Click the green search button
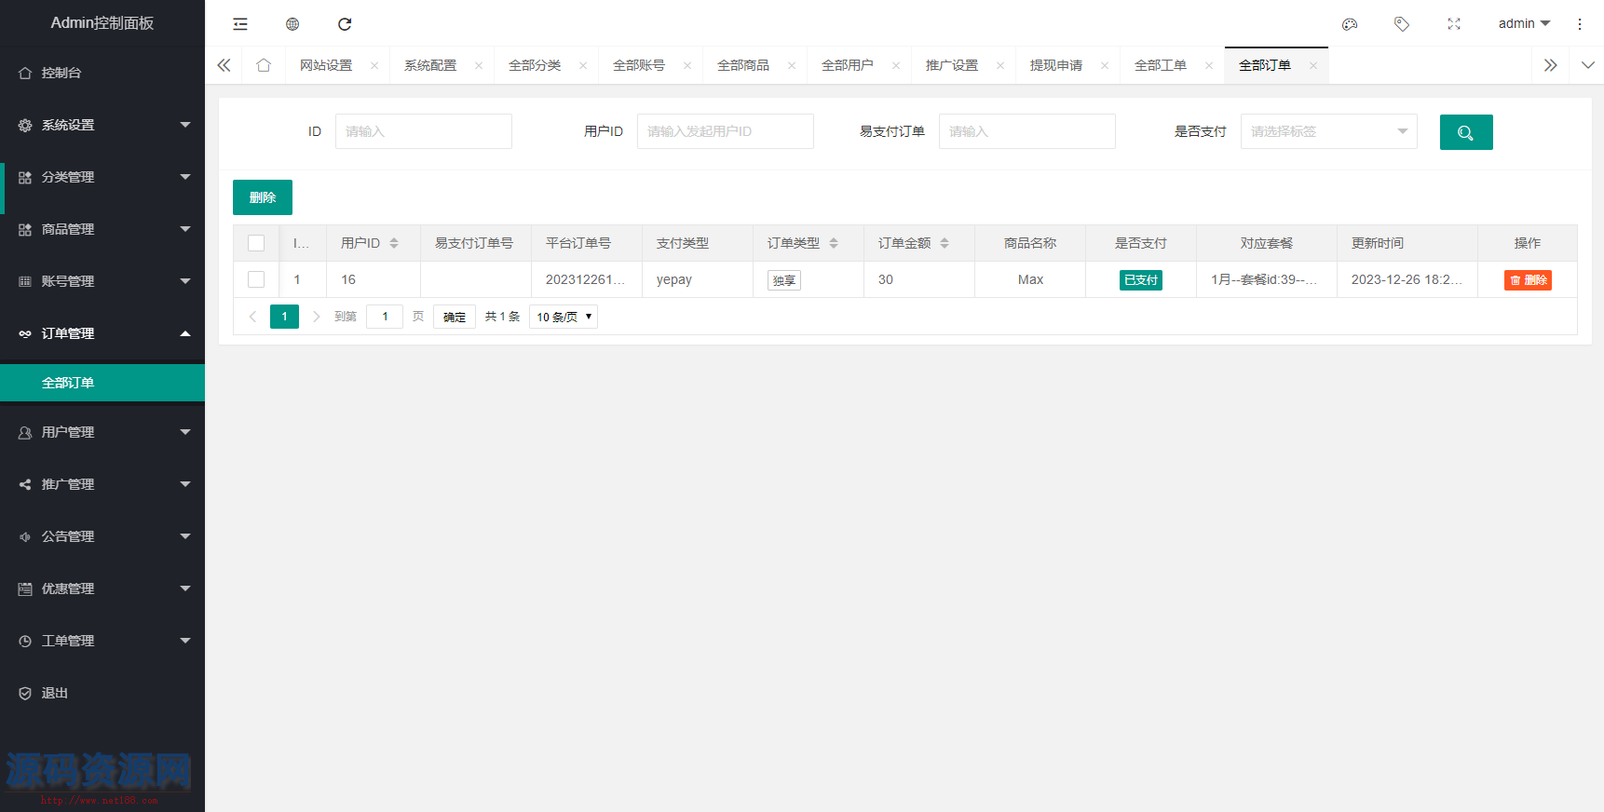Image resolution: width=1604 pixels, height=812 pixels. pos(1466,132)
